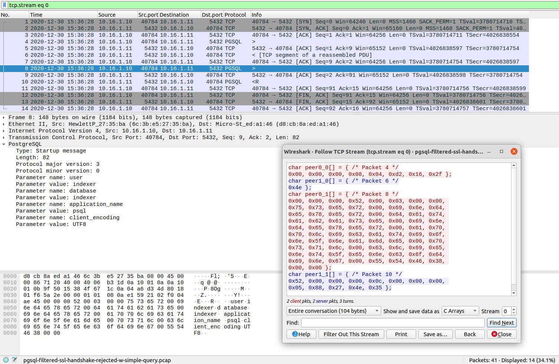The image size is (559, 364).
Task: Open capture file properties edit icon
Action: 14,360
